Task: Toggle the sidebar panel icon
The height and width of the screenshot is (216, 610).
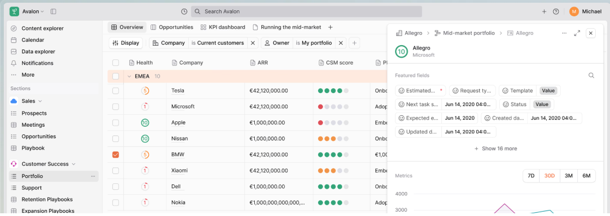Action: tap(53, 11)
